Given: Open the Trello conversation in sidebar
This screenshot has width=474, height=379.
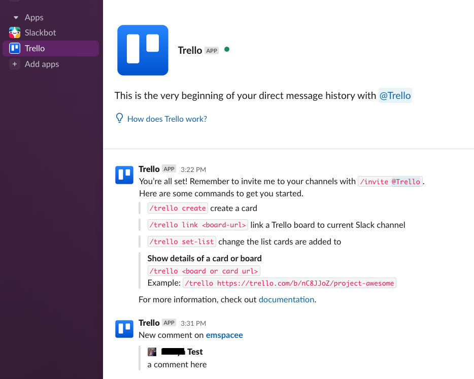Looking at the screenshot, I should pyautogui.click(x=51, y=48).
